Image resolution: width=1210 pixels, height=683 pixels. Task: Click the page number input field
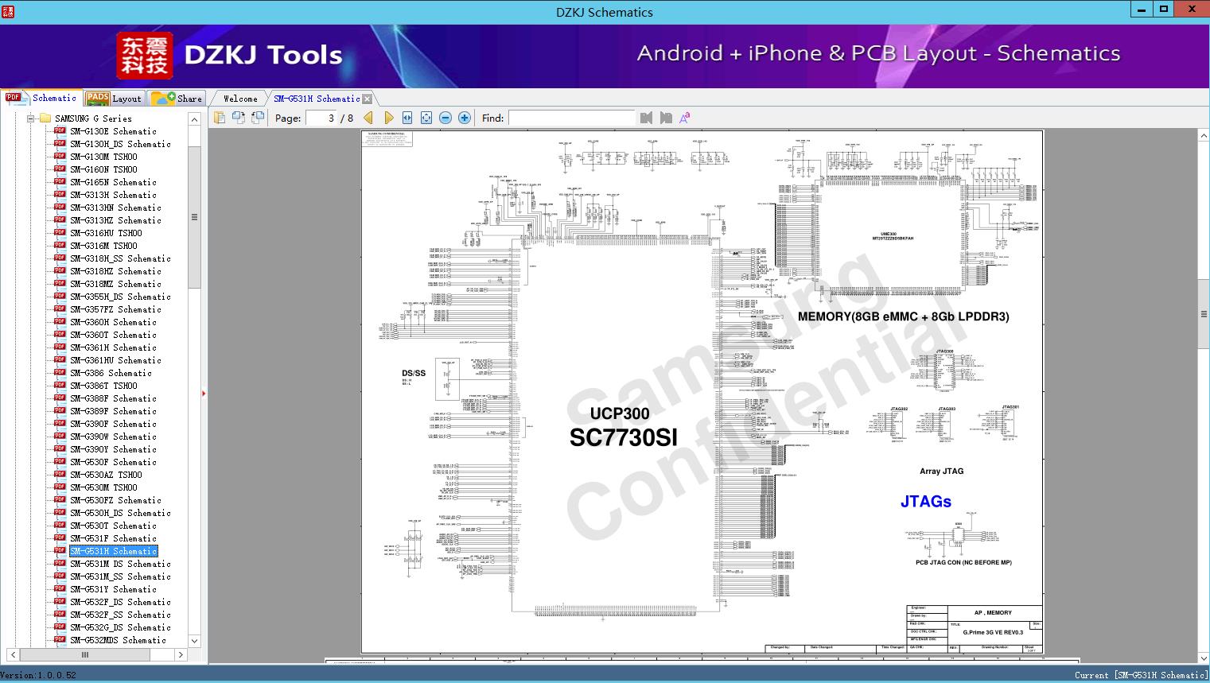[321, 118]
